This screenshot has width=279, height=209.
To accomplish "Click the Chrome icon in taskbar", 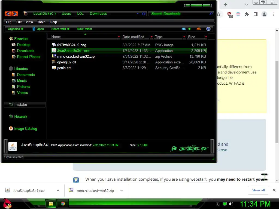I will click(x=63, y=204).
